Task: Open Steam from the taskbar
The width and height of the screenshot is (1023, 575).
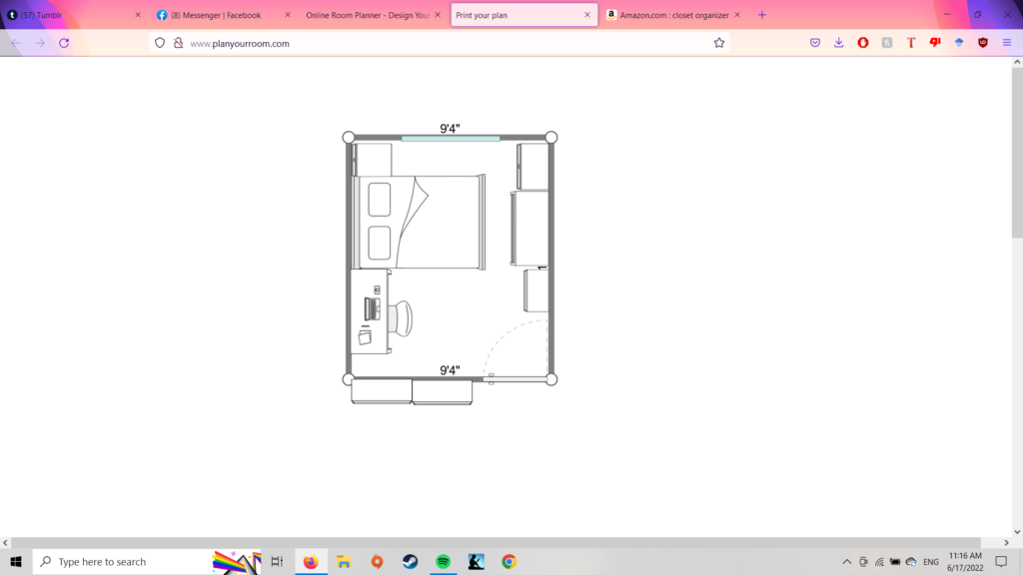Action: pos(410,562)
